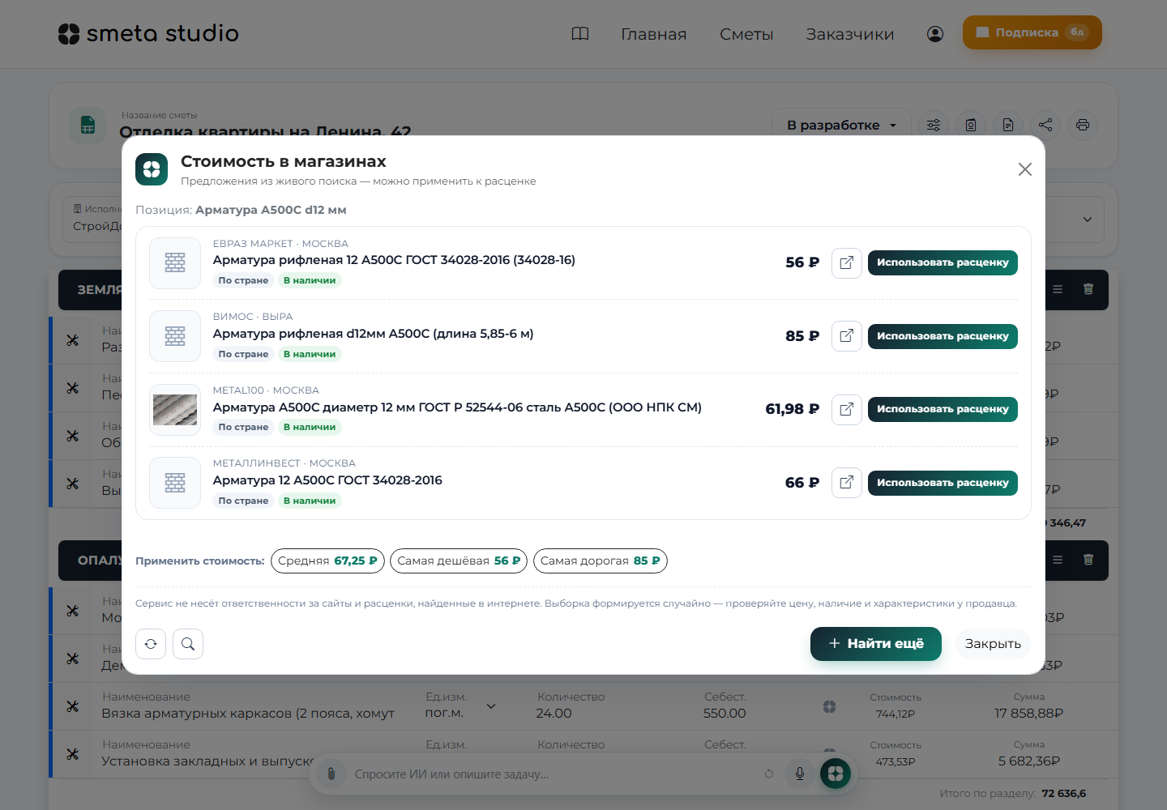1167x810 pixels.
Task: Open external link for Metal100 offer
Action: point(846,409)
